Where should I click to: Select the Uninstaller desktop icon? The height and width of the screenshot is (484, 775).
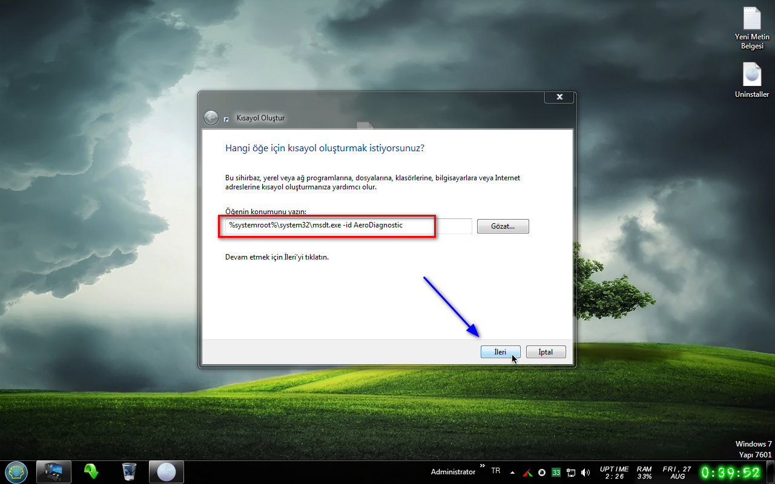coord(752,80)
